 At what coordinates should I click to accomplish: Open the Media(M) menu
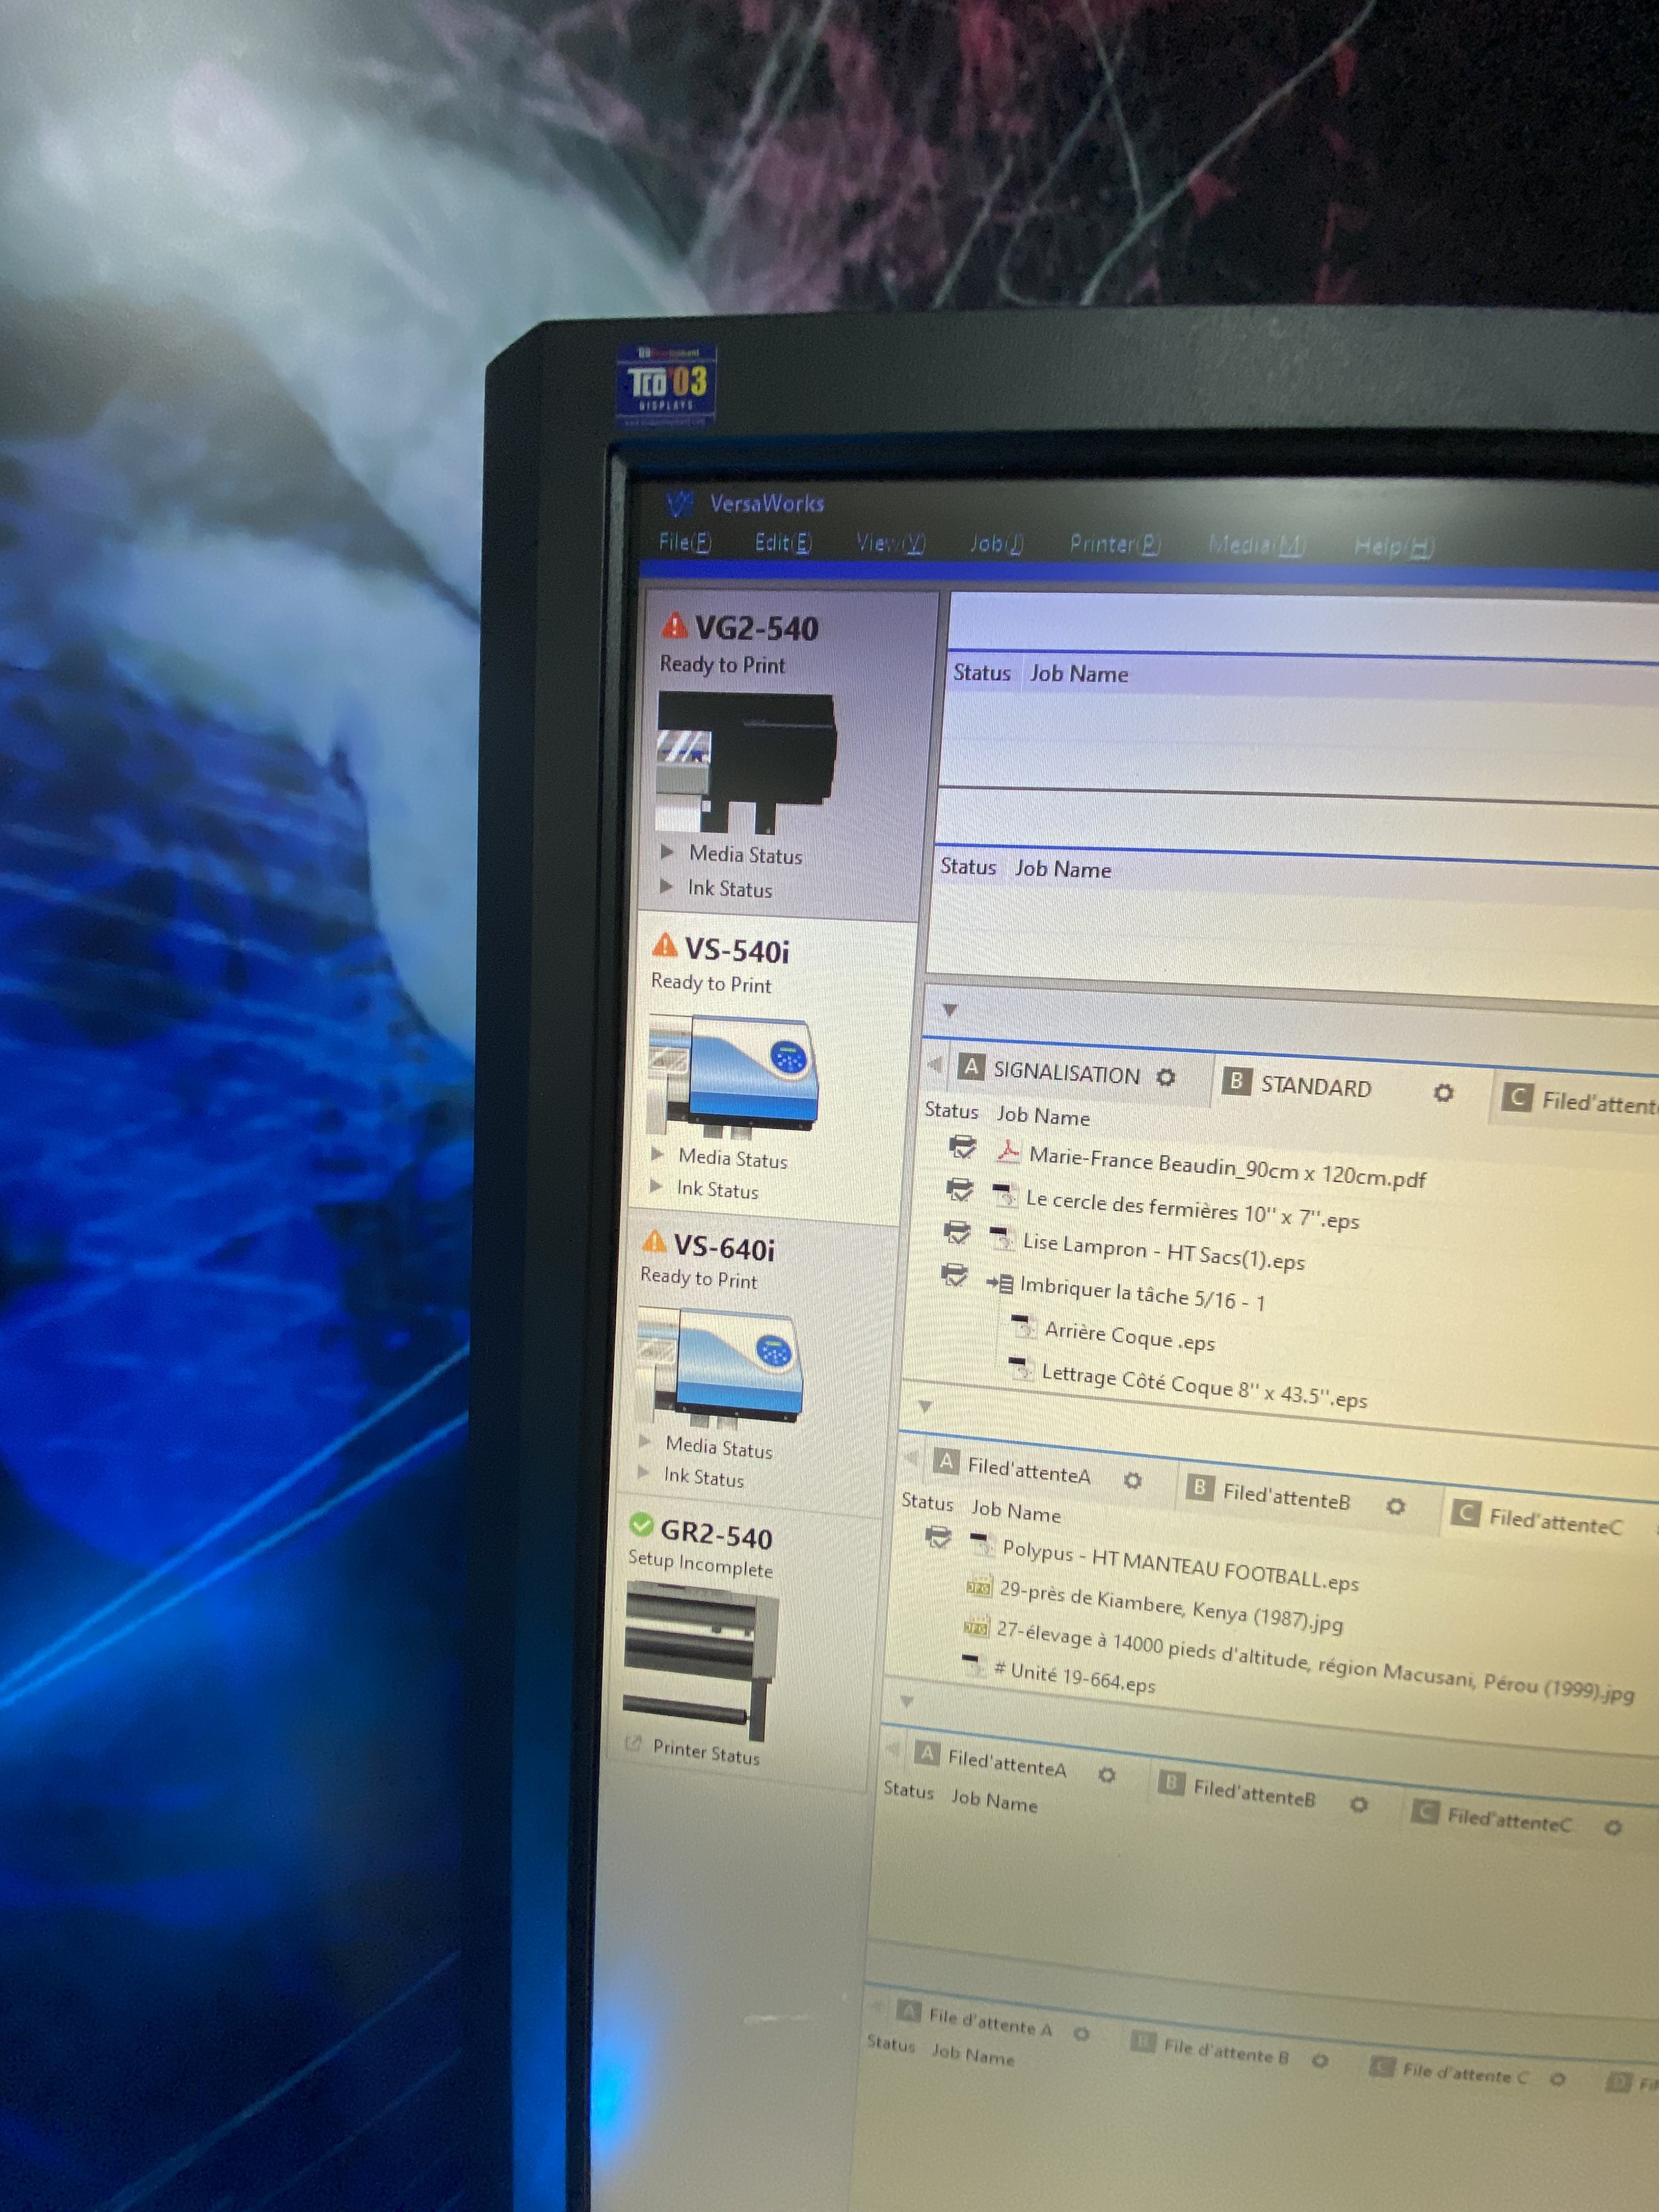tap(1257, 545)
